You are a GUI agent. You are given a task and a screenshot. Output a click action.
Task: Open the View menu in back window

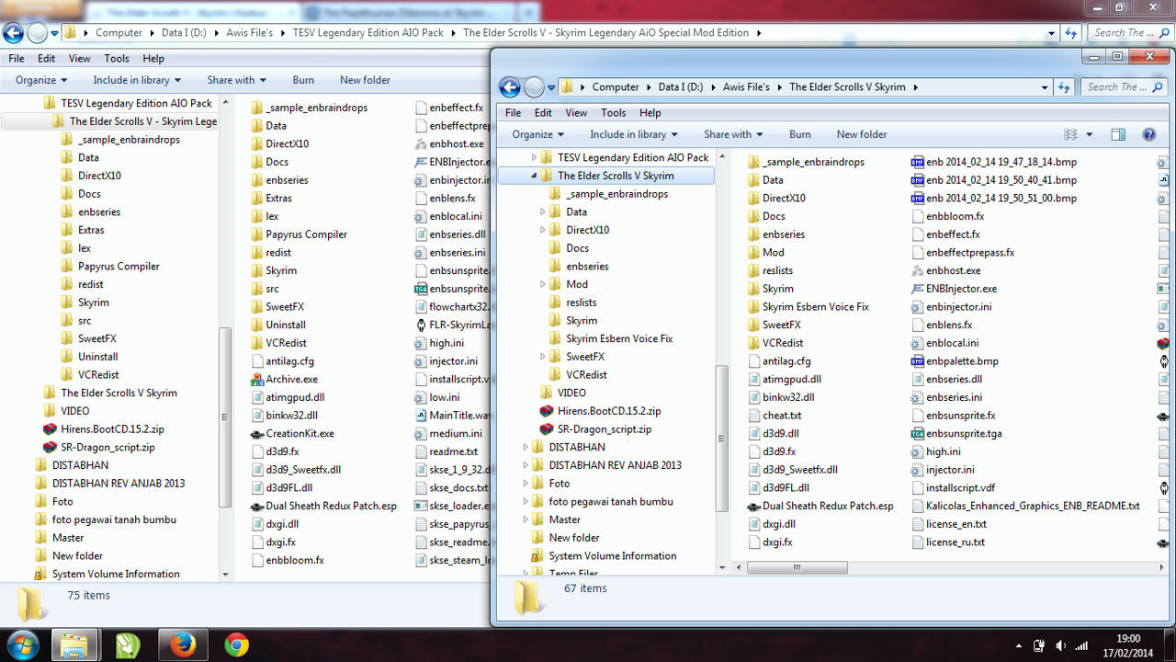[x=79, y=58]
